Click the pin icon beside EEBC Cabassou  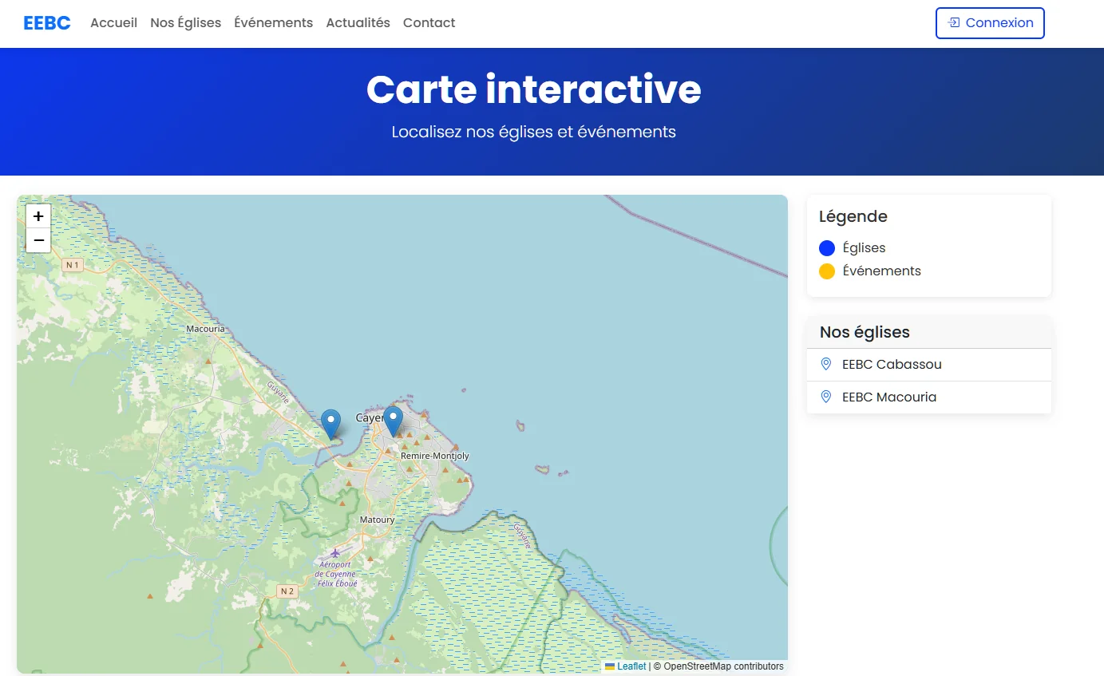click(x=825, y=364)
